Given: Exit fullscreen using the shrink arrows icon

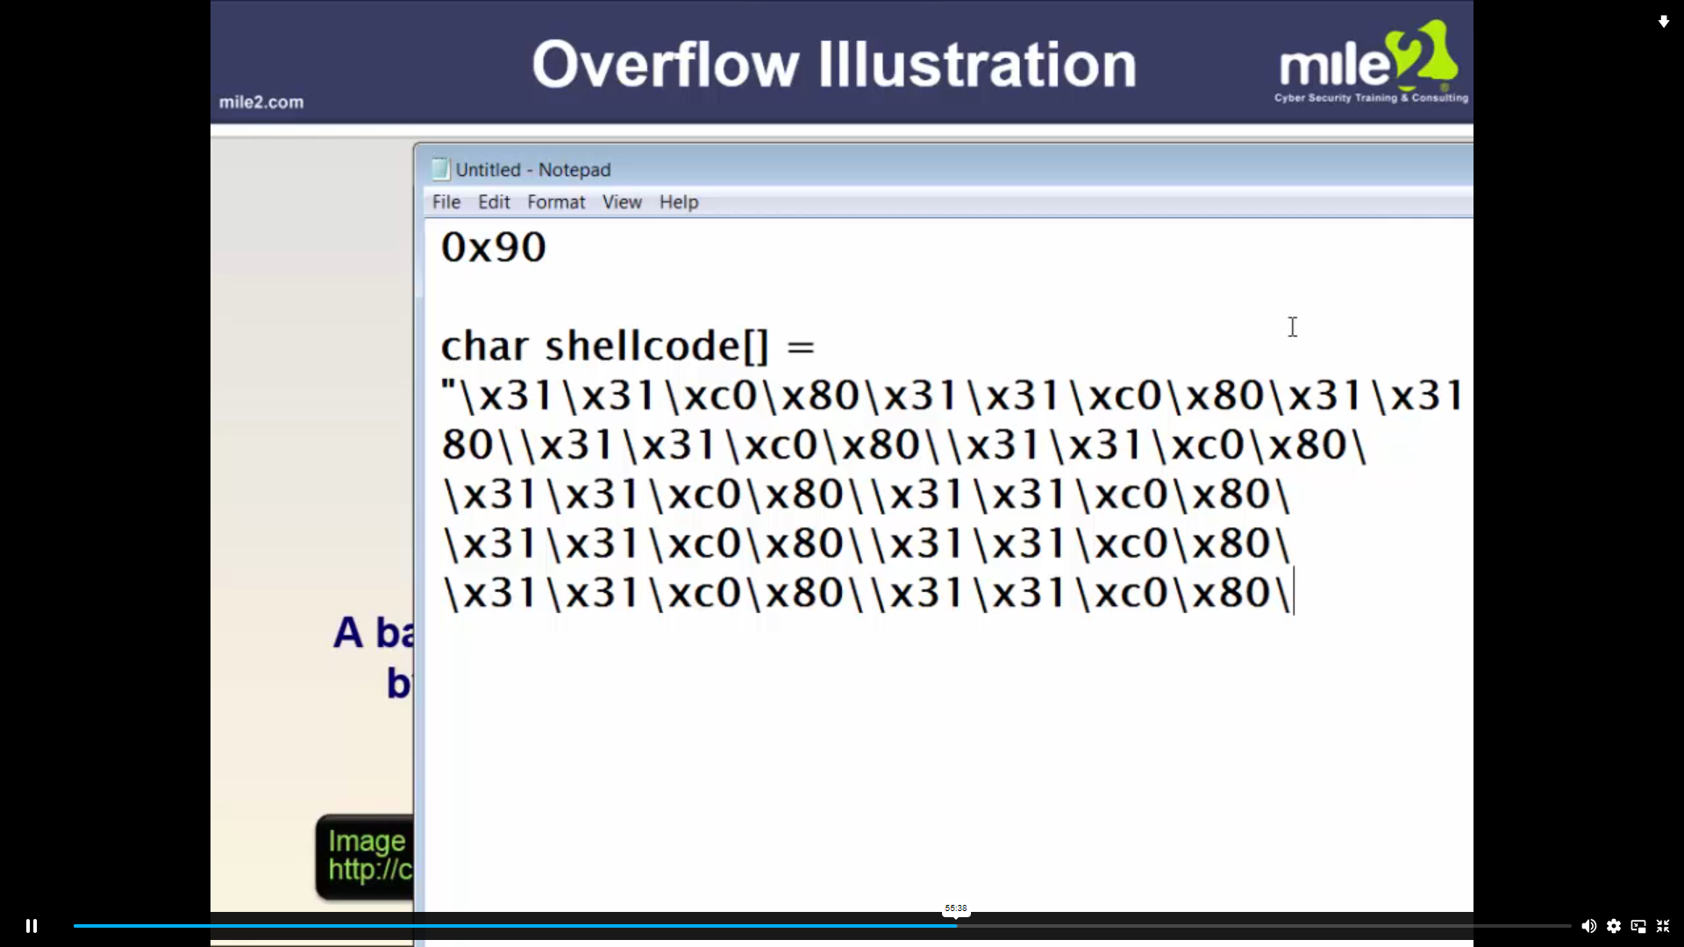Looking at the screenshot, I should pyautogui.click(x=1664, y=926).
